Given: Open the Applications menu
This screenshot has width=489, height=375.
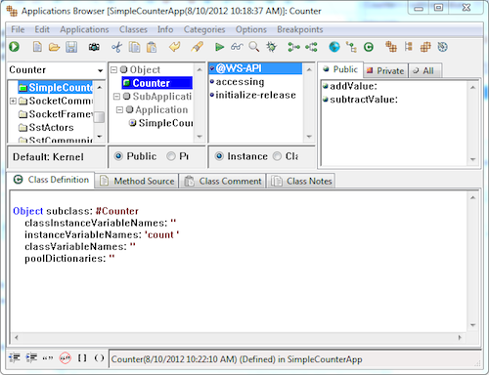Looking at the screenshot, I should click(x=84, y=29).
